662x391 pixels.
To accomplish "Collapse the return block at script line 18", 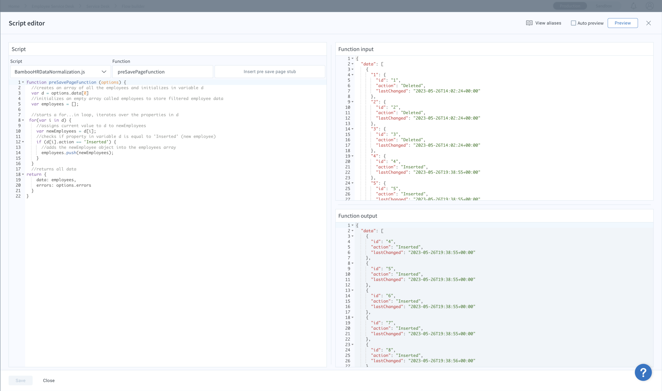I will [23, 174].
